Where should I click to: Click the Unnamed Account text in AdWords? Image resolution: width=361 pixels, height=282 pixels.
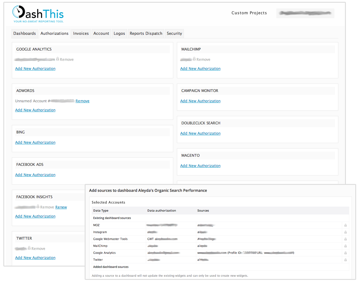[31, 101]
